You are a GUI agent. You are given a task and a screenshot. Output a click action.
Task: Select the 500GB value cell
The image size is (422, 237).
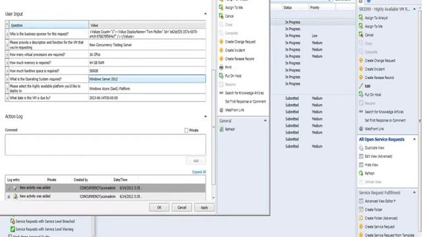click(147, 71)
